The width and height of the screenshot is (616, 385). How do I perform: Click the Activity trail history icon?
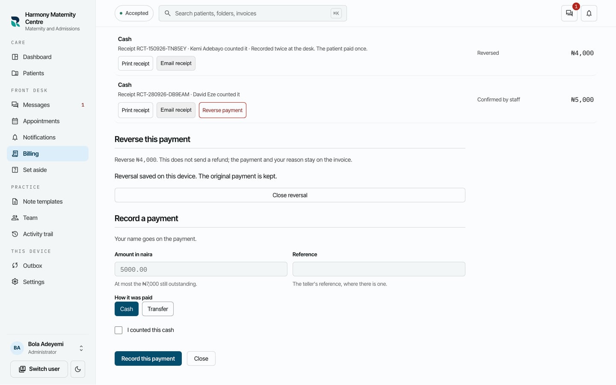tap(15, 234)
